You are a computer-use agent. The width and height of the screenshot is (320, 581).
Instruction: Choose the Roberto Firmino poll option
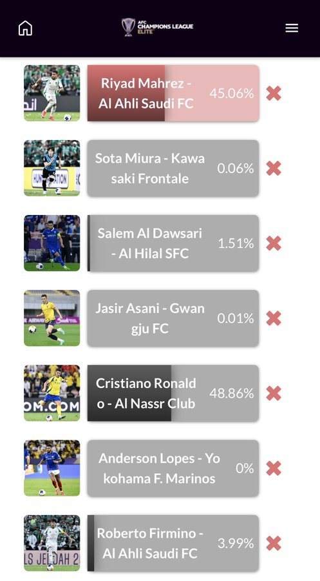173,543
